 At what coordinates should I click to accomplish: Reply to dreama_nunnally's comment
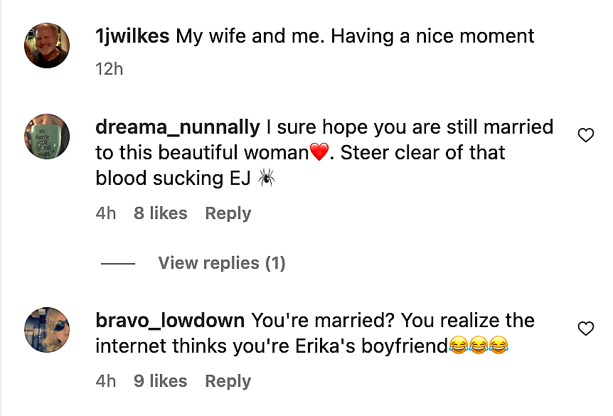click(x=228, y=213)
